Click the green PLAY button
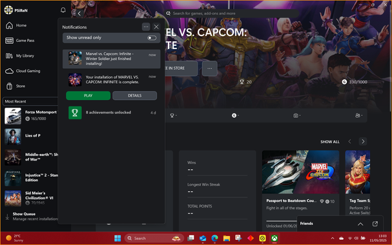The height and width of the screenshot is (245, 392). [88, 95]
